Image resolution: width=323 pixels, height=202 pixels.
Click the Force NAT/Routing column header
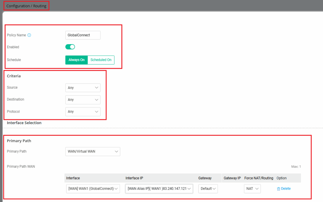(259, 178)
